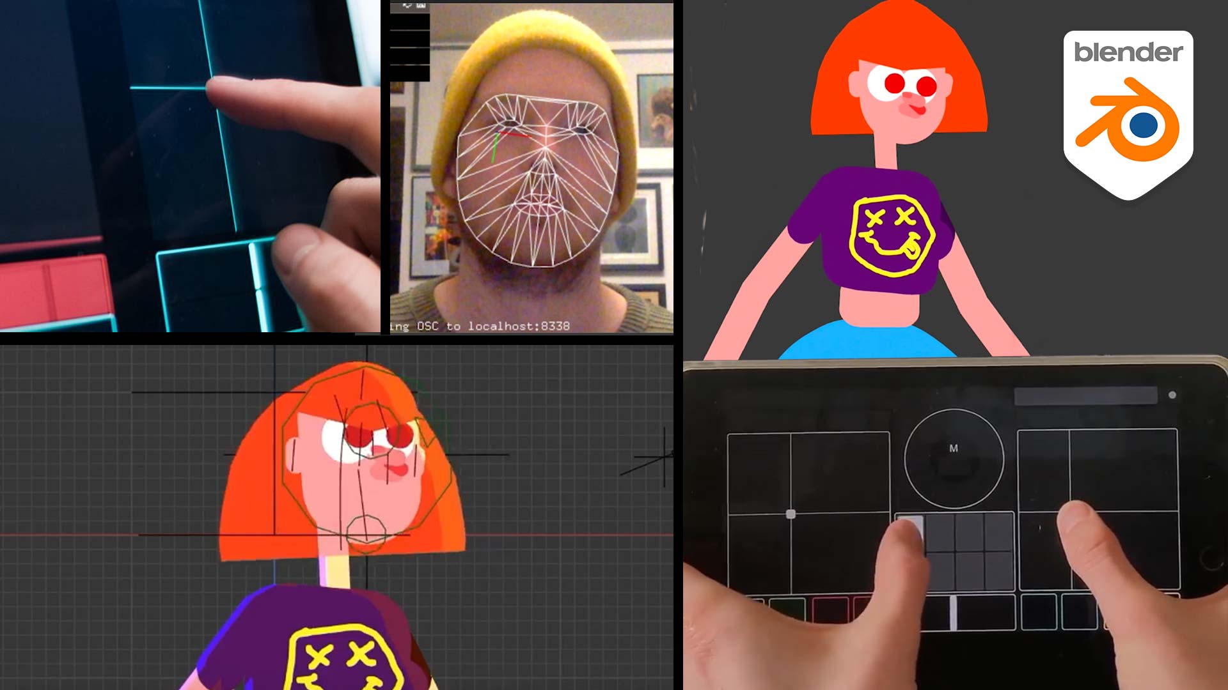Tap first teal-outlined pad right of fader
The width and height of the screenshot is (1228, 690).
[x=1039, y=612]
